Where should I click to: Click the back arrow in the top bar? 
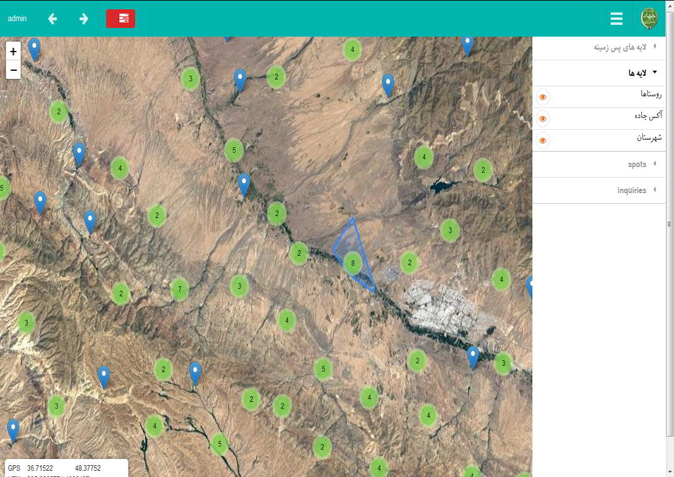click(52, 19)
